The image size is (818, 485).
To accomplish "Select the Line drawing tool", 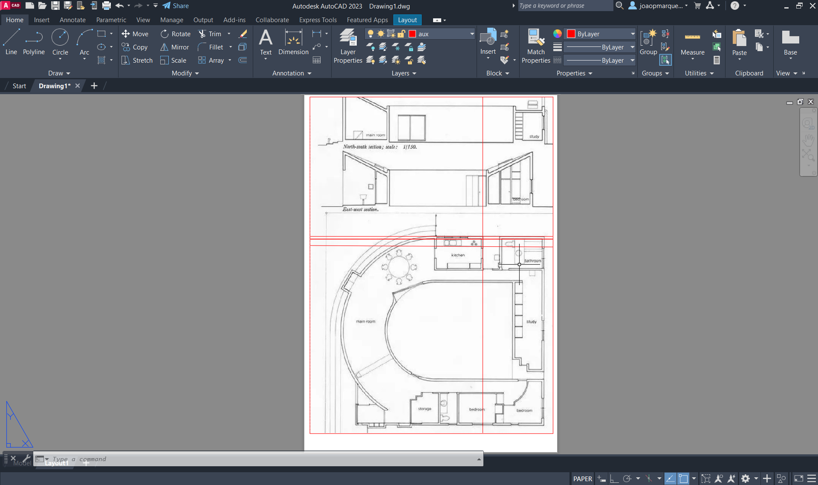I will click(11, 42).
